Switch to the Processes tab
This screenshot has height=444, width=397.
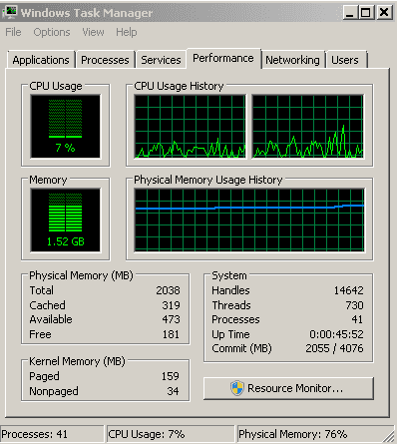[105, 60]
